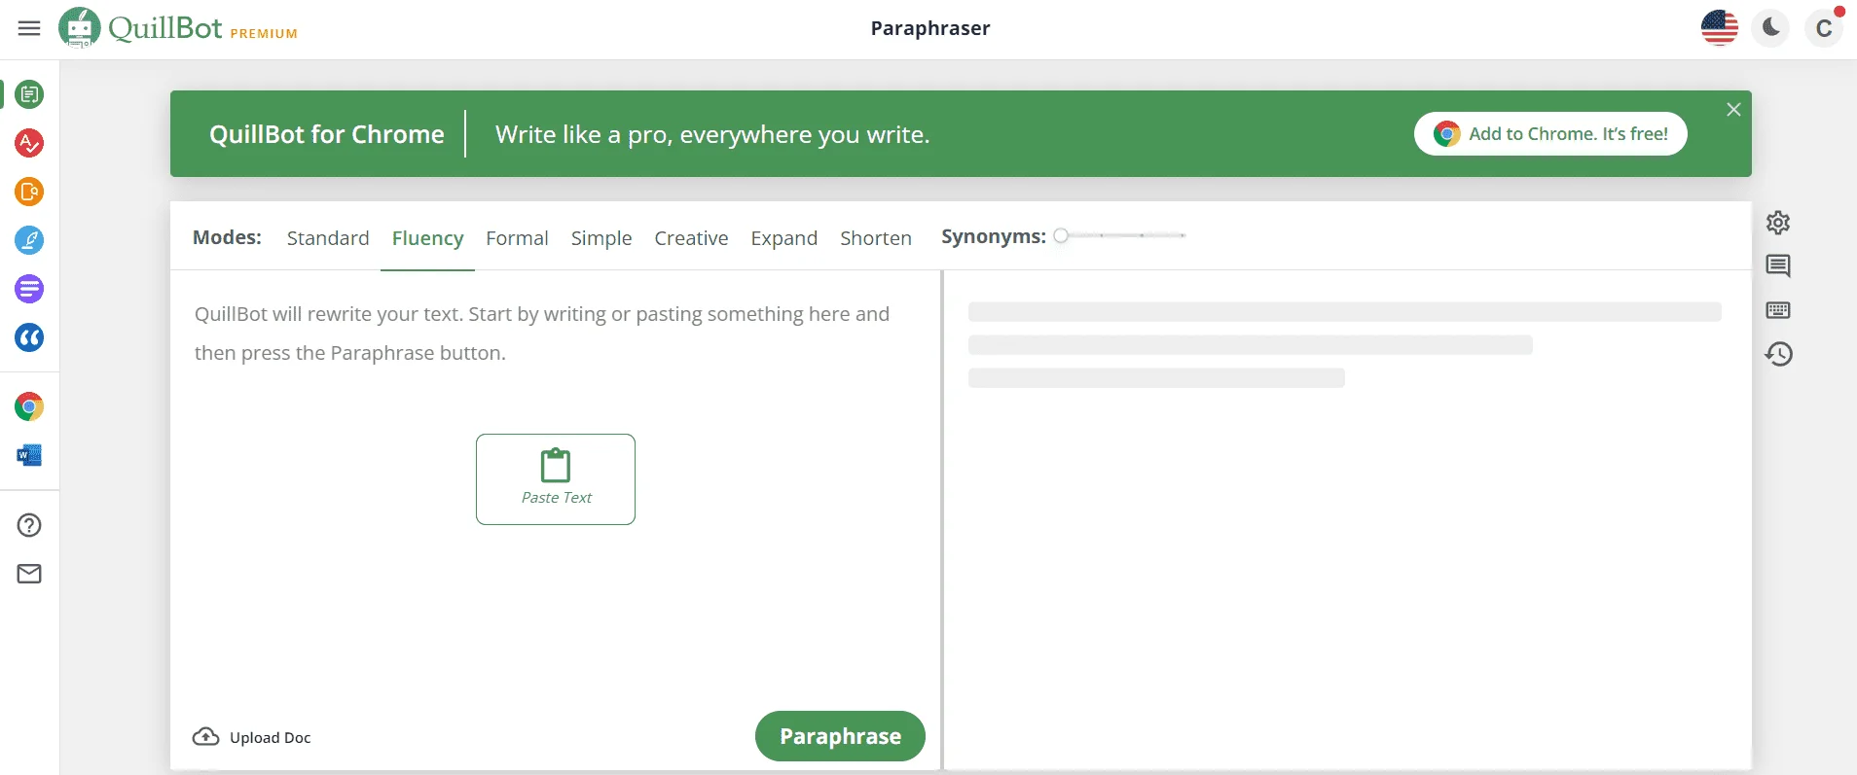
Task: Open the Contact Us mail icon
Action: click(x=29, y=574)
